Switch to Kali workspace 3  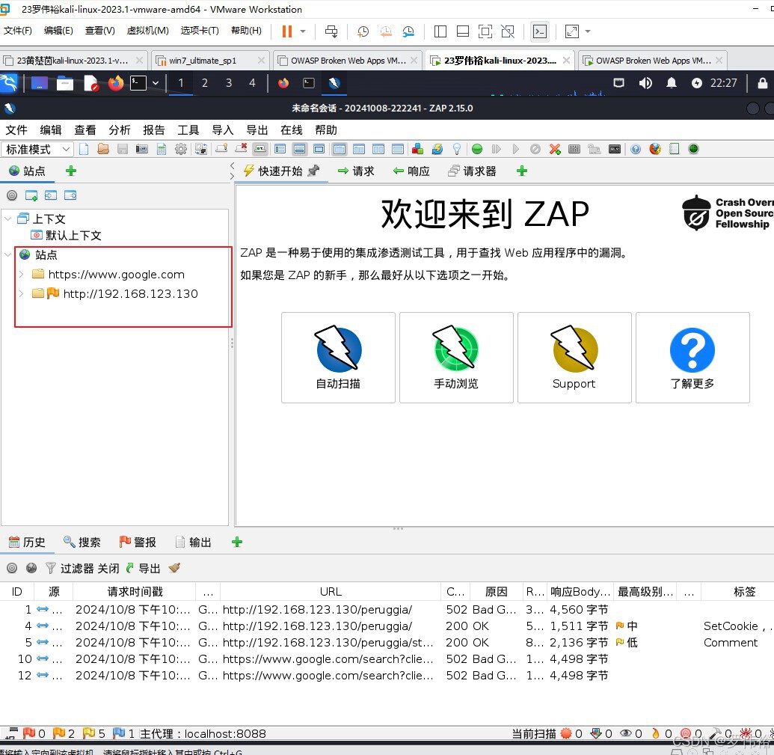tap(229, 83)
